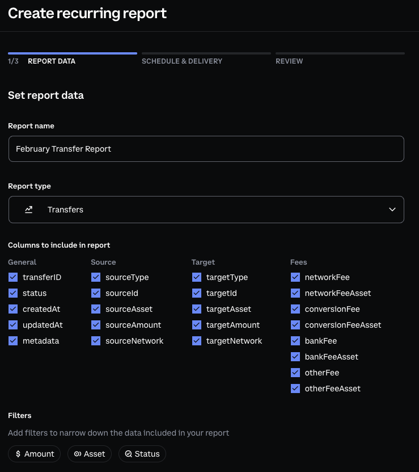Screen dimensions: 419x472
Task: Click the Report Data progress bar
Action: (73, 52)
